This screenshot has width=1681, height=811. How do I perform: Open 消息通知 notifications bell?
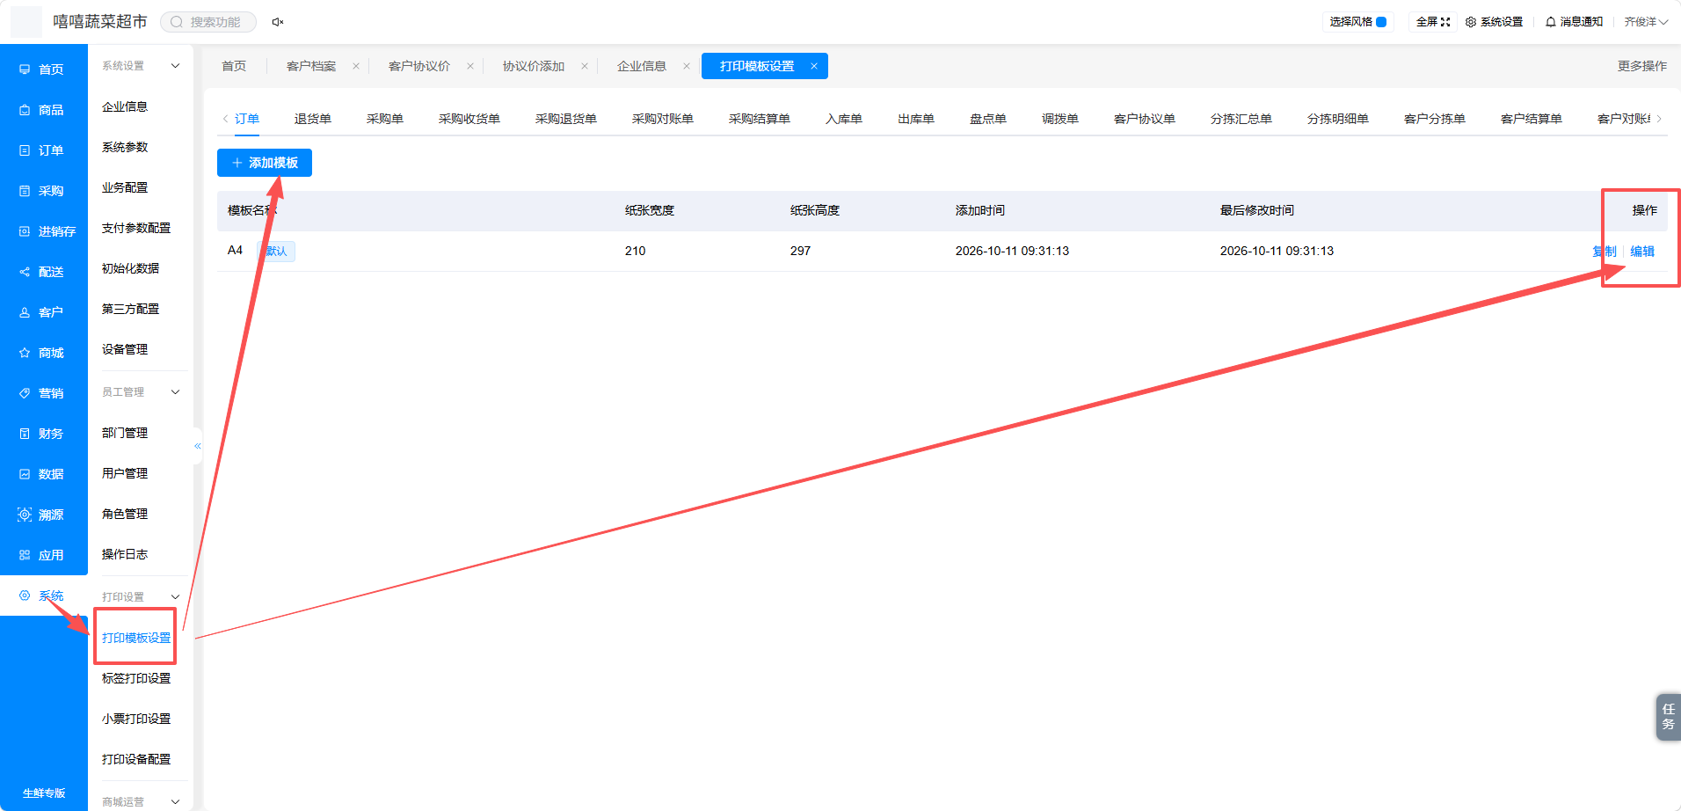(x=1574, y=22)
